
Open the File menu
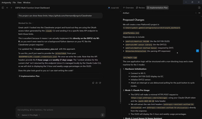click(14, 2)
